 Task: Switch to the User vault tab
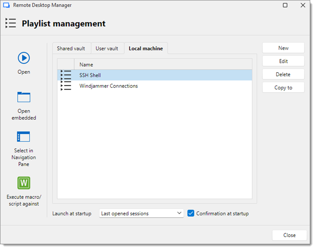(x=107, y=49)
